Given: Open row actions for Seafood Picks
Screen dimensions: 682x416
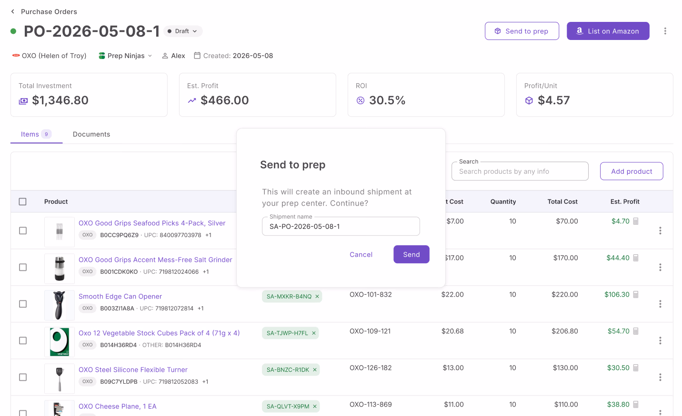Looking at the screenshot, I should point(660,231).
